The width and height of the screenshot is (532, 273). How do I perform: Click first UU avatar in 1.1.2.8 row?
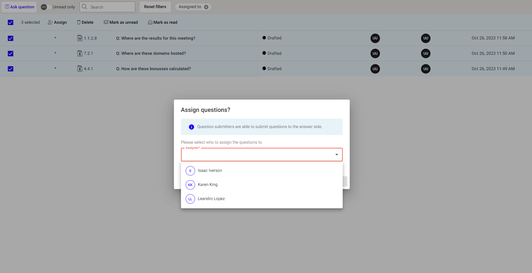click(x=375, y=38)
